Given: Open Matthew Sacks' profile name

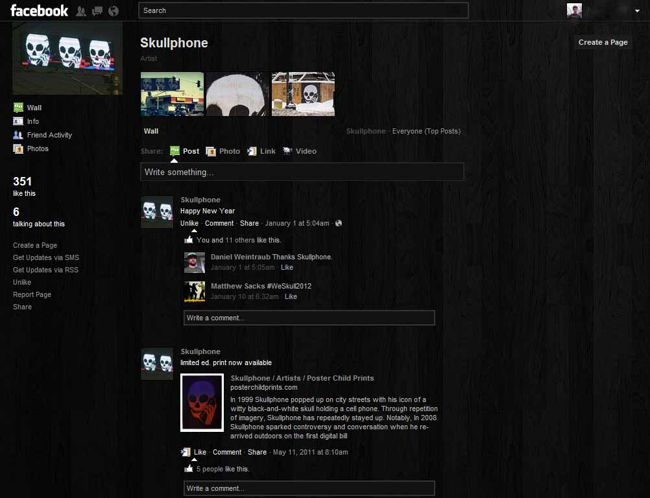Looking at the screenshot, I should (x=238, y=286).
